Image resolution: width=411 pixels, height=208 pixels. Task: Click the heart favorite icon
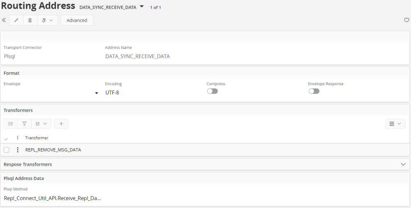[x=406, y=20]
